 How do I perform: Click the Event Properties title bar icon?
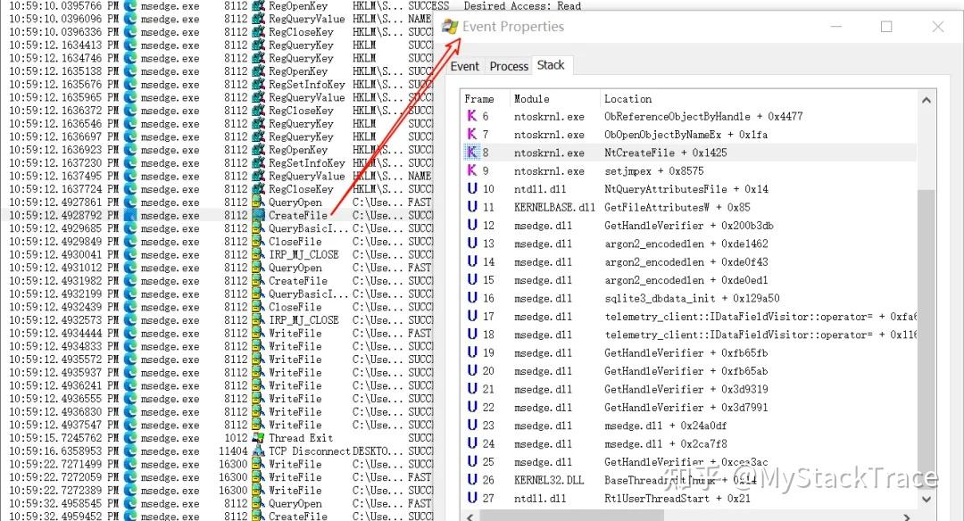[x=450, y=27]
